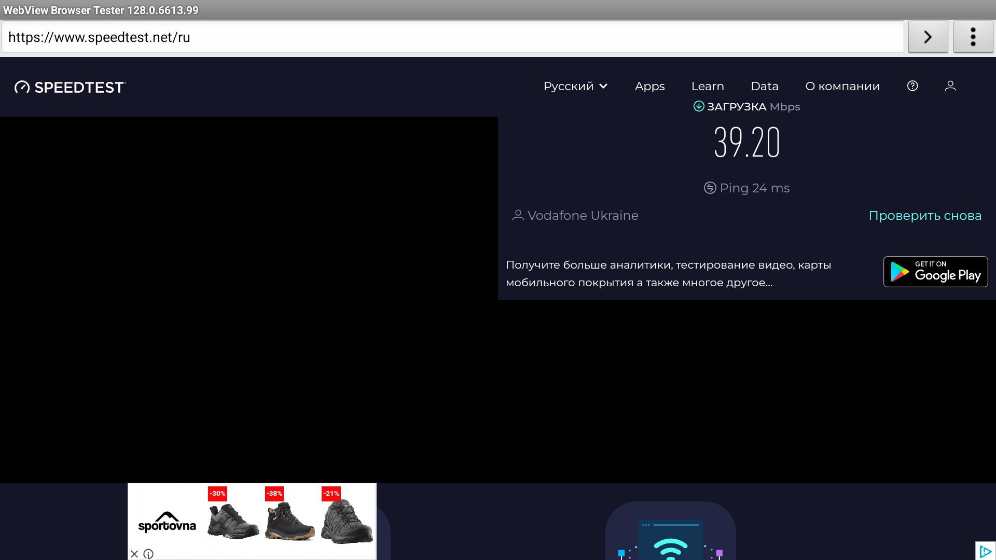
Task: Close the sportovna ad with the X
Action: 134,554
